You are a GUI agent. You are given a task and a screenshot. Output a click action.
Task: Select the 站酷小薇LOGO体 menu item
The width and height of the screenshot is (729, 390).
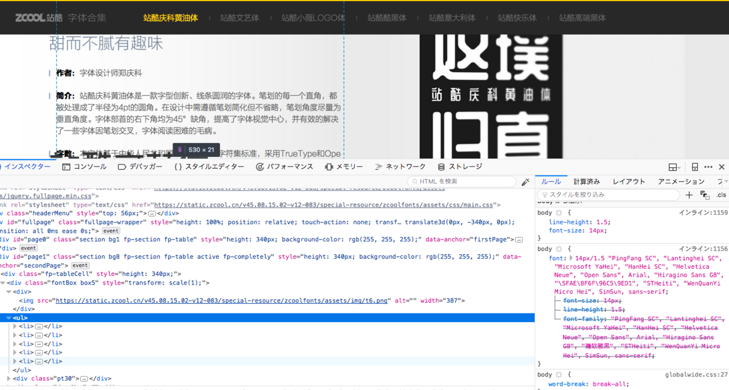click(x=313, y=18)
